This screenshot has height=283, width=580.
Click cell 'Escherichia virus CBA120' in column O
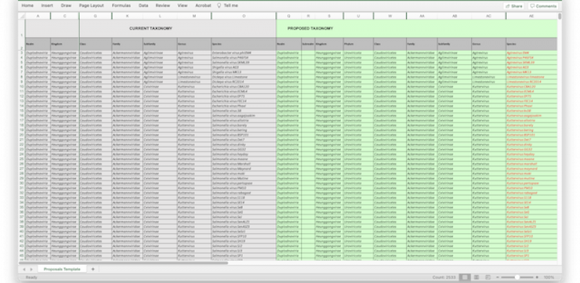point(244,87)
